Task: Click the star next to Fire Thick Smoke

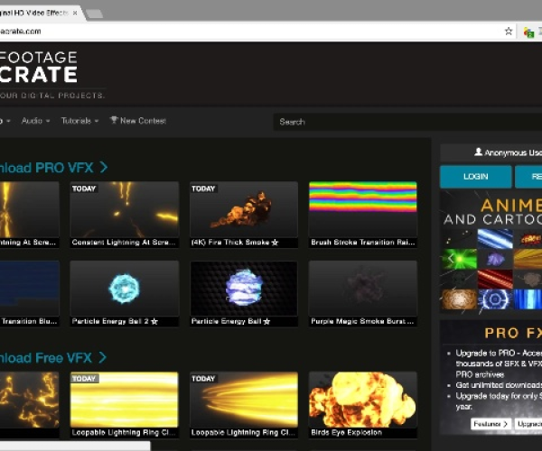Action: 275,243
